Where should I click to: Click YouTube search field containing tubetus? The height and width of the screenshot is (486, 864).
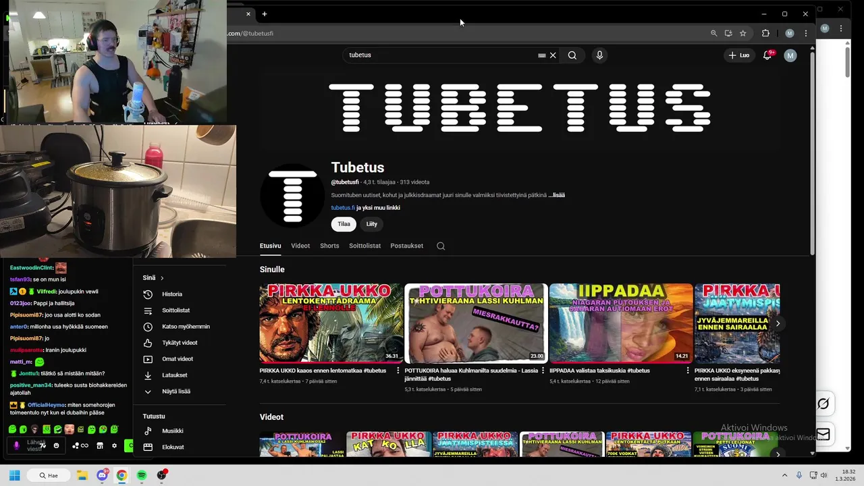pyautogui.click(x=442, y=55)
